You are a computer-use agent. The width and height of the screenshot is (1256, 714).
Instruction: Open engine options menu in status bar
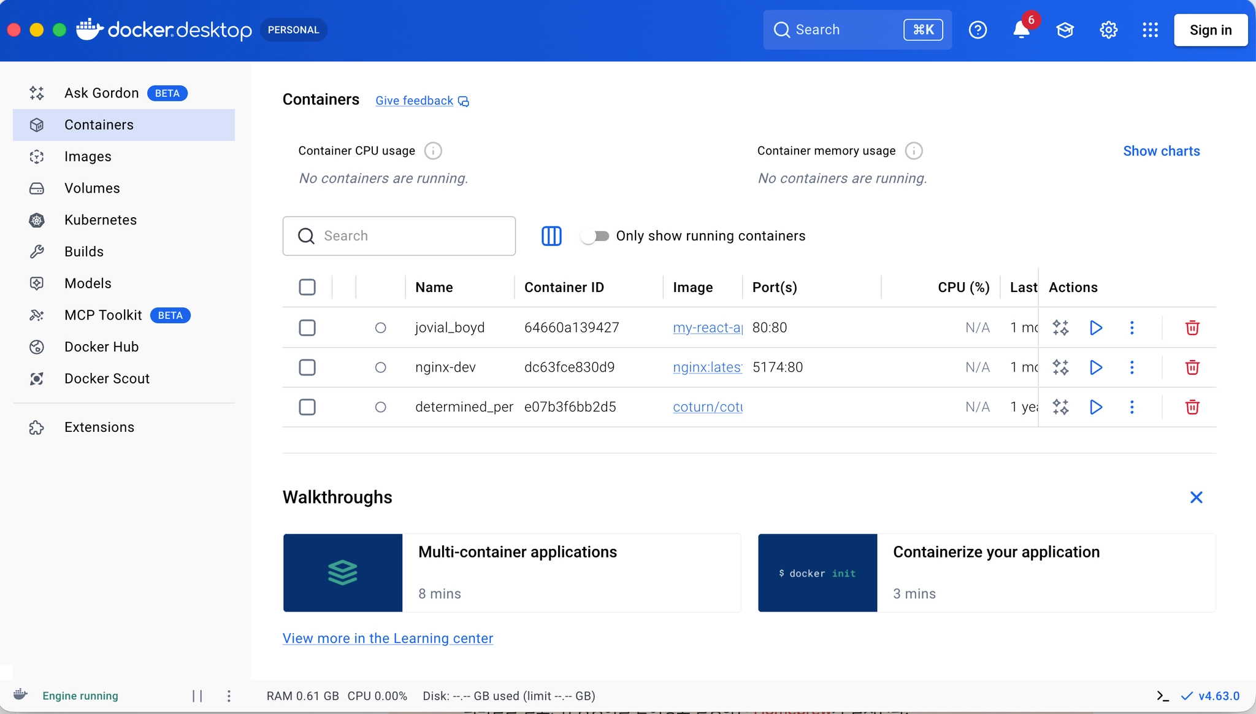tap(229, 696)
